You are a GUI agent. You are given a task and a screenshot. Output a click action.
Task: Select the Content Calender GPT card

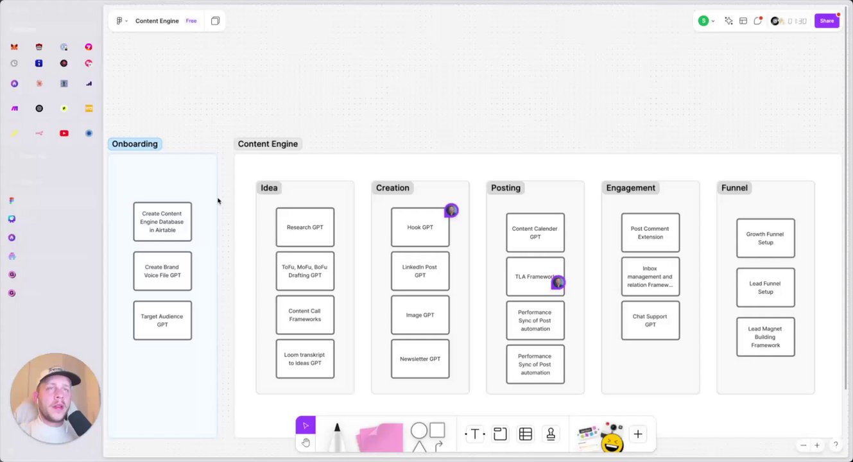[x=535, y=233]
